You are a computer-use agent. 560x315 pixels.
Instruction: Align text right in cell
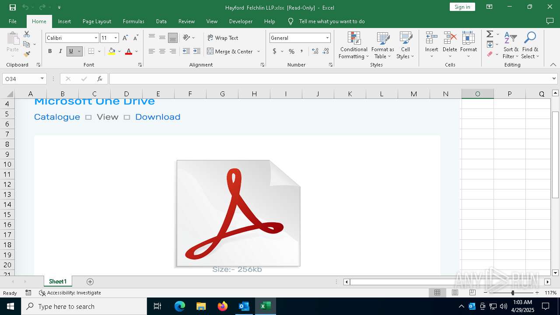pos(173,51)
